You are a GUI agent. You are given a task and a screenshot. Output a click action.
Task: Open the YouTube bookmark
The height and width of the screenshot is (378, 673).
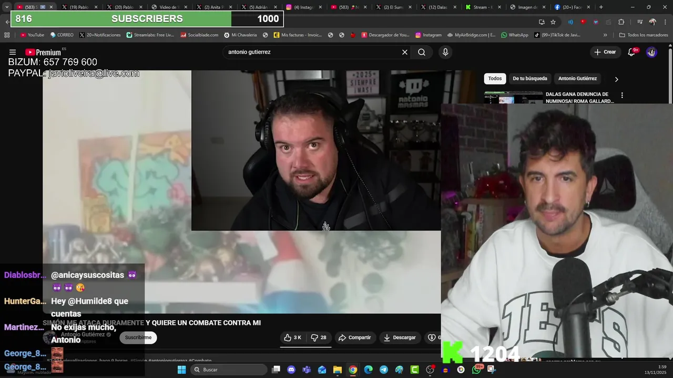click(32, 35)
